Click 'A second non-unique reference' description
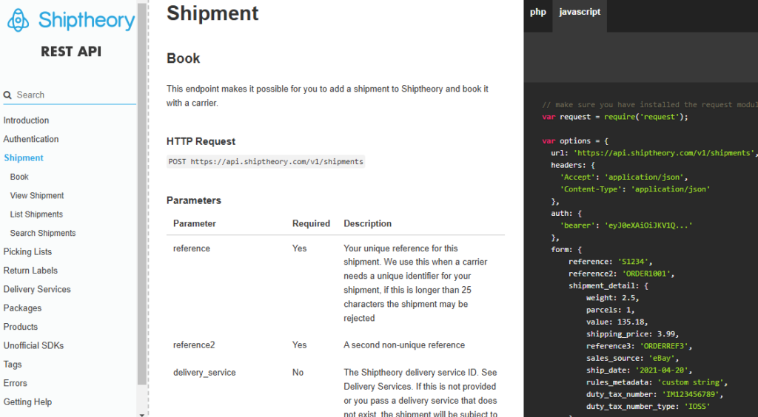This screenshot has width=758, height=417. click(404, 345)
